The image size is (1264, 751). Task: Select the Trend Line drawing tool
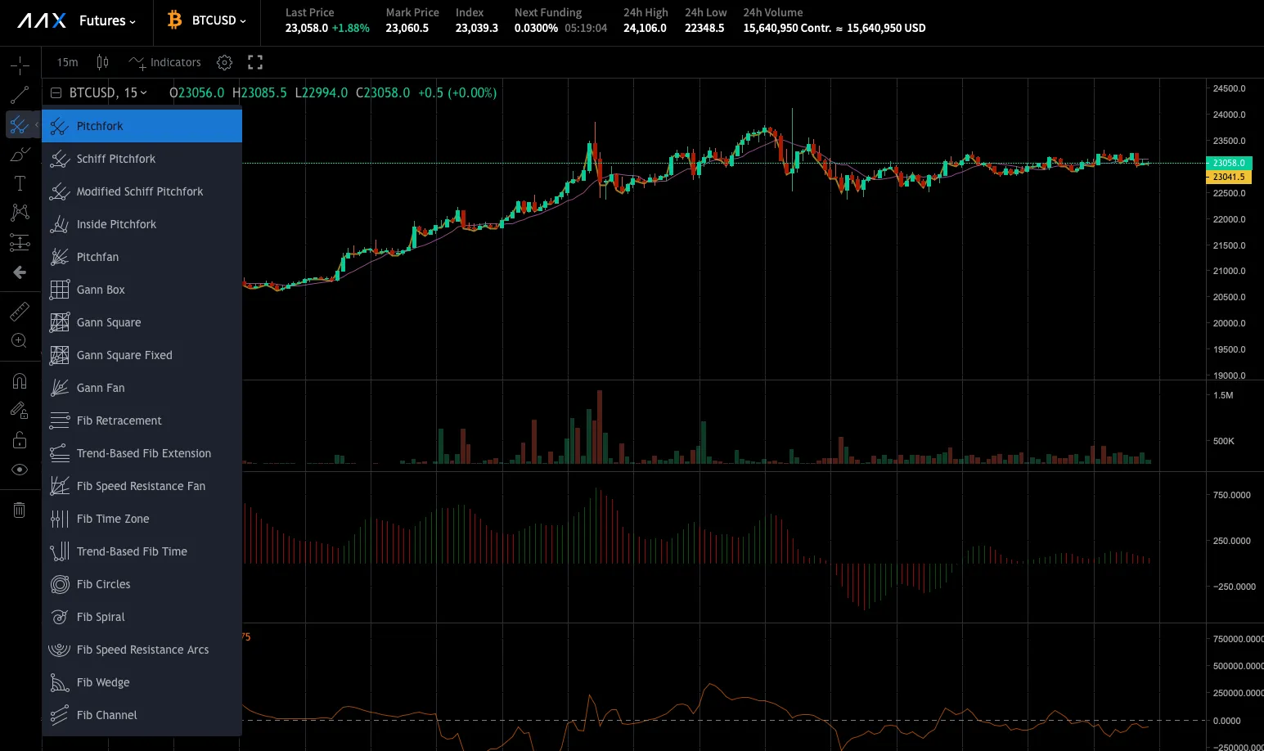[x=20, y=94]
